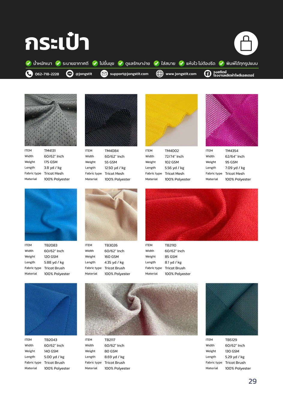Click item code TB2083
Viewport: 283px width, 400px height.
pyautogui.click(x=51, y=245)
